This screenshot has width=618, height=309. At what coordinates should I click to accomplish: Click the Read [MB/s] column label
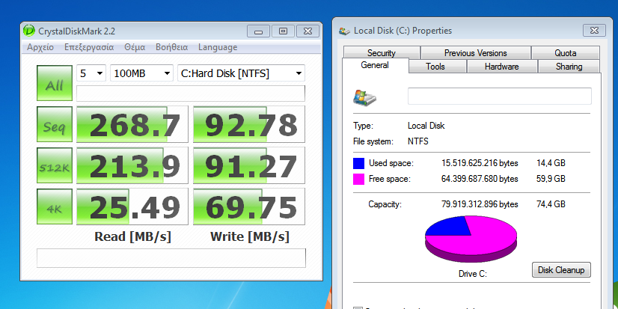click(133, 237)
